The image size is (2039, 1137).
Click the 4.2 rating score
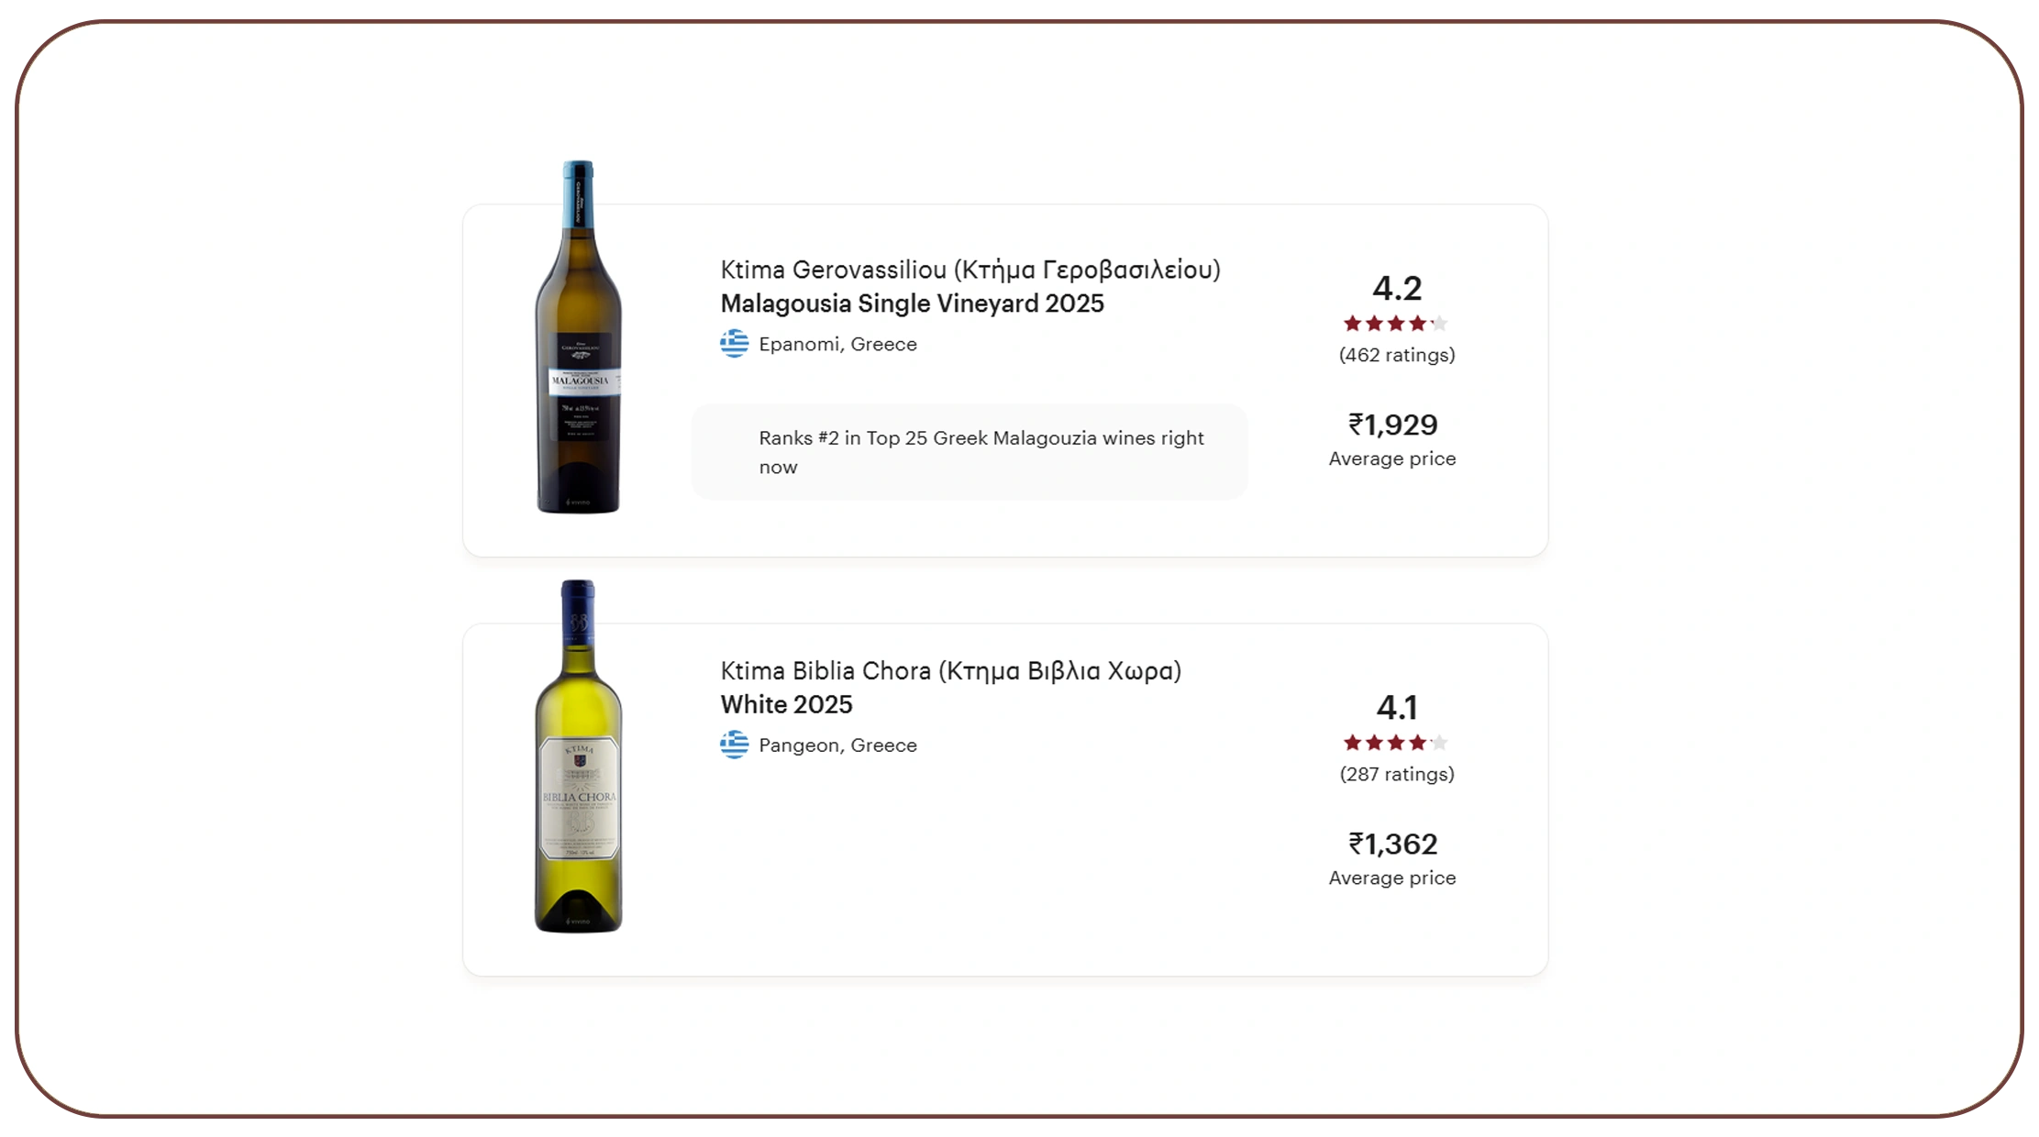click(1397, 288)
